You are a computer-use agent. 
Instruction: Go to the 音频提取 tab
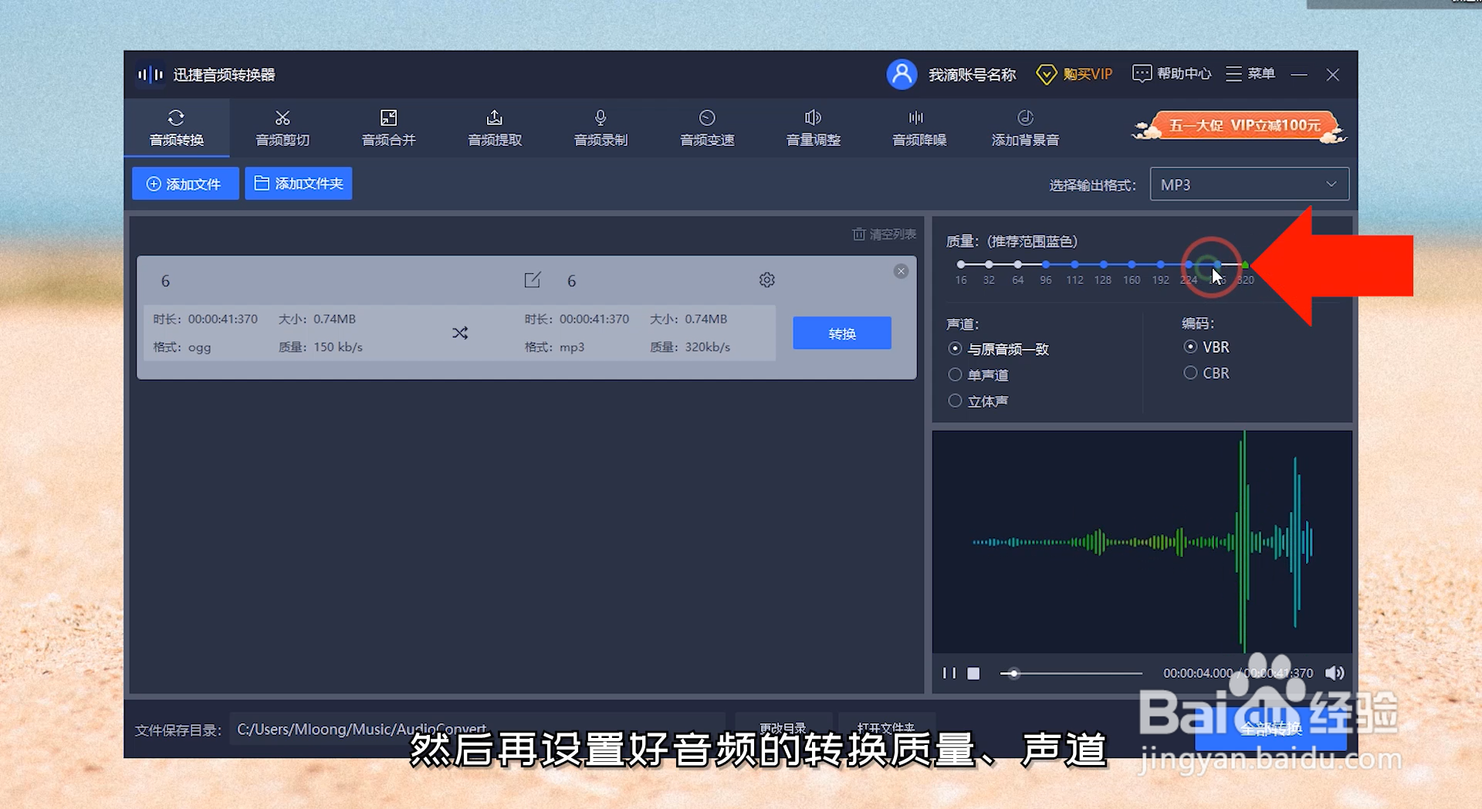495,128
